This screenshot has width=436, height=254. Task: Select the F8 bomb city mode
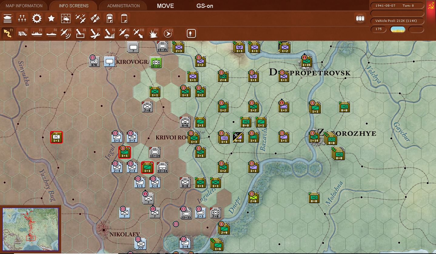[110, 33]
